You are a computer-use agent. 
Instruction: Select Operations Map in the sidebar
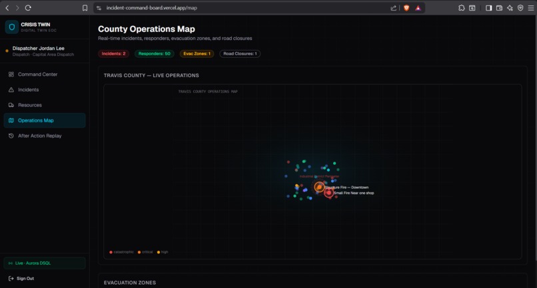tap(45, 120)
